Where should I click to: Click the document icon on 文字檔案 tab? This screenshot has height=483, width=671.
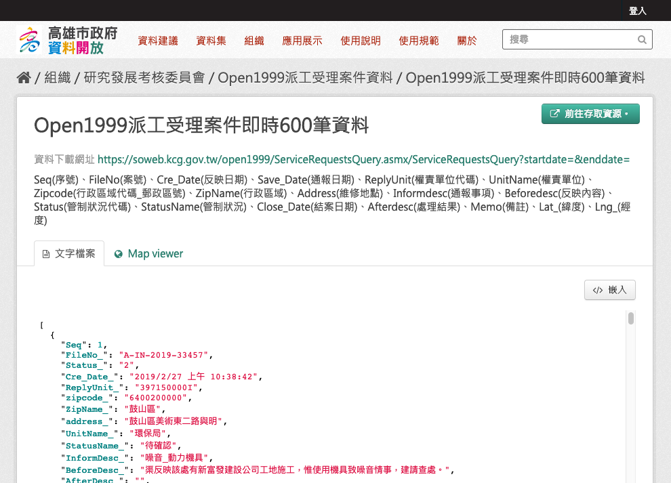pyautogui.click(x=46, y=254)
